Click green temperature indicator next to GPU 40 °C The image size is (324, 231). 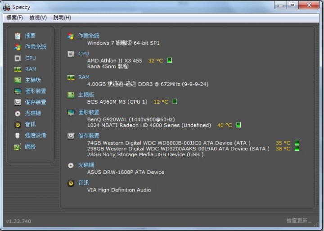tap(238, 125)
